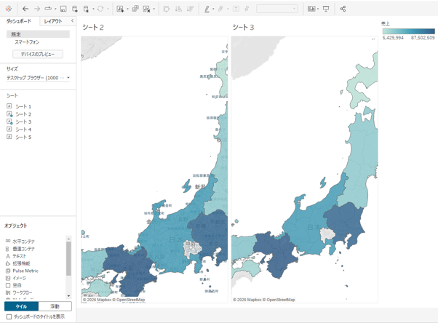Image resolution: width=438 pixels, height=323 pixels.
Task: Open the empty toolbar fit dropdown
Action: click(x=276, y=9)
